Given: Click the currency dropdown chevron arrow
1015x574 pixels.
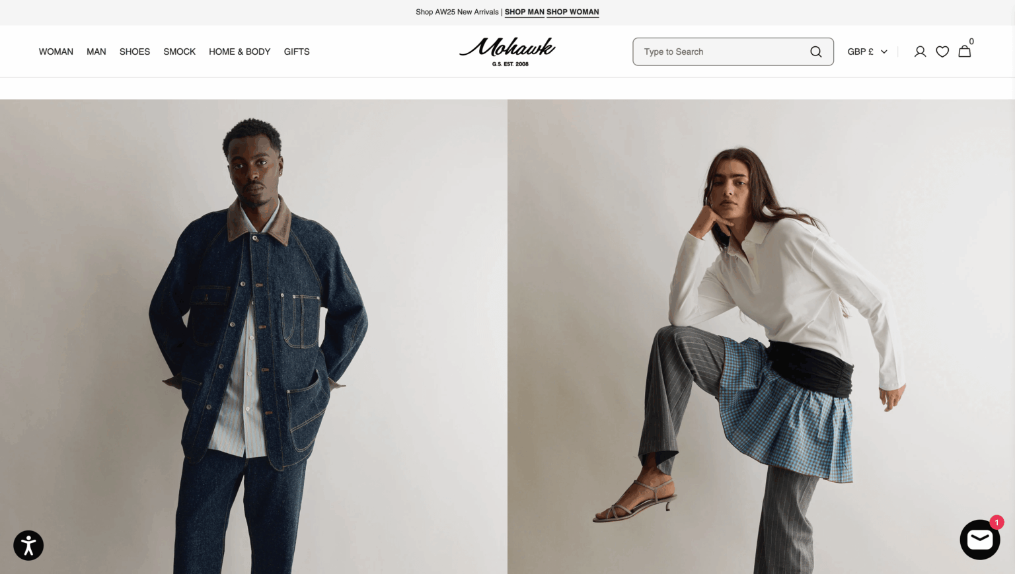Looking at the screenshot, I should point(884,52).
